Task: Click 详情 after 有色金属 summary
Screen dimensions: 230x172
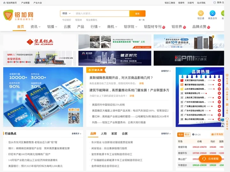Action: coord(141,83)
